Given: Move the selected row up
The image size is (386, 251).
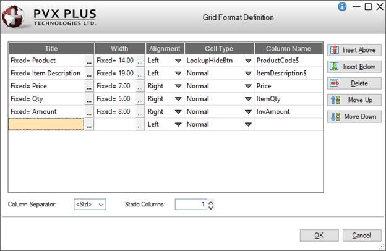Looking at the screenshot, I should (354, 100).
